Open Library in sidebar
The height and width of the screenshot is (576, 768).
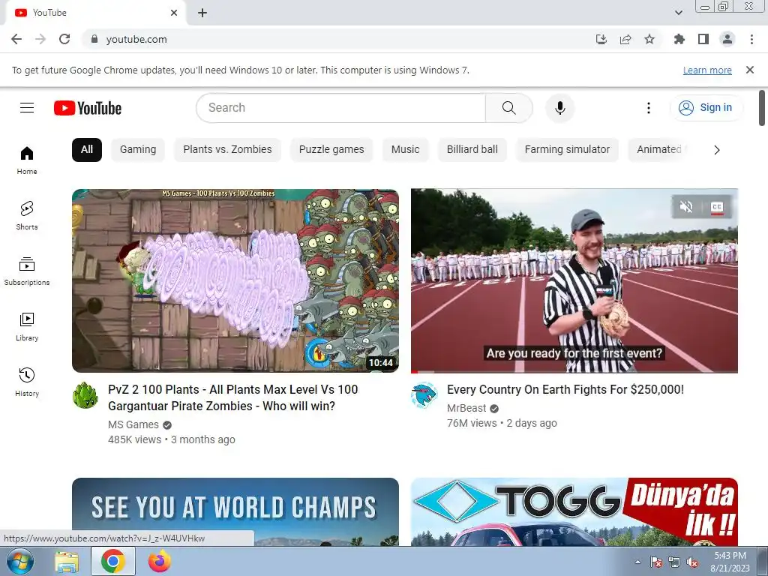27,327
